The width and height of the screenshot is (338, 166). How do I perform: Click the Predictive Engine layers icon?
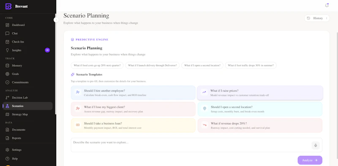click(72, 40)
